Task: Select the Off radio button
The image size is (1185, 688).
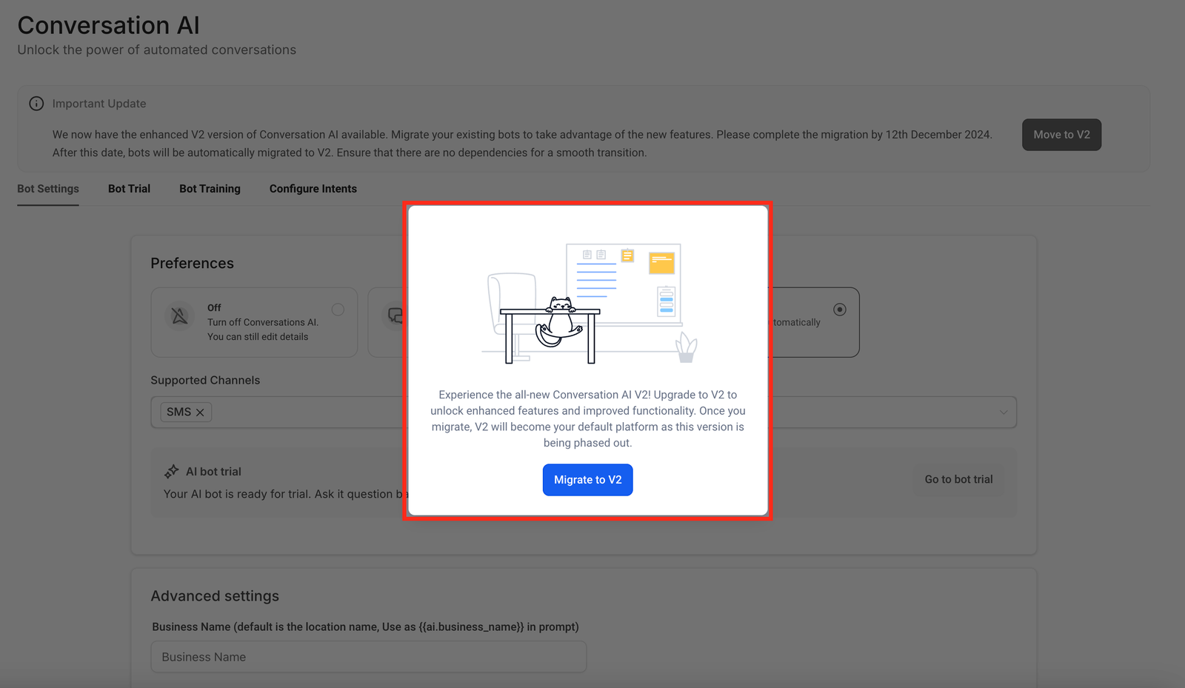Action: (x=338, y=310)
